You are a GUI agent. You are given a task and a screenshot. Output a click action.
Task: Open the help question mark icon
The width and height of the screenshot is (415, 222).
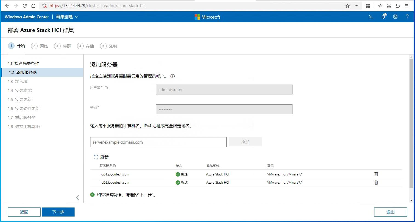tap(407, 17)
